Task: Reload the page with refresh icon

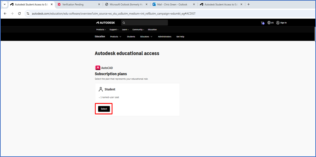Action: 19,14
